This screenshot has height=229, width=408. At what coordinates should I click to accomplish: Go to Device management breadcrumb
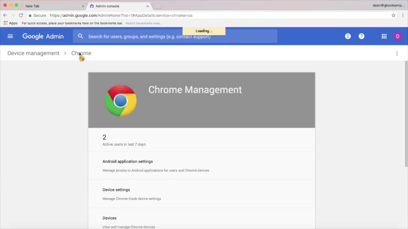33,53
